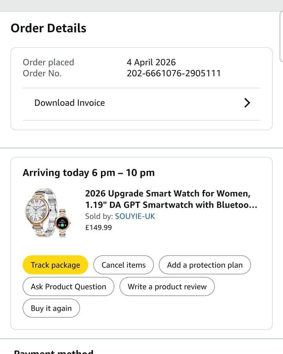The width and height of the screenshot is (283, 354).
Task: Start Write a product review
Action: pyautogui.click(x=167, y=286)
